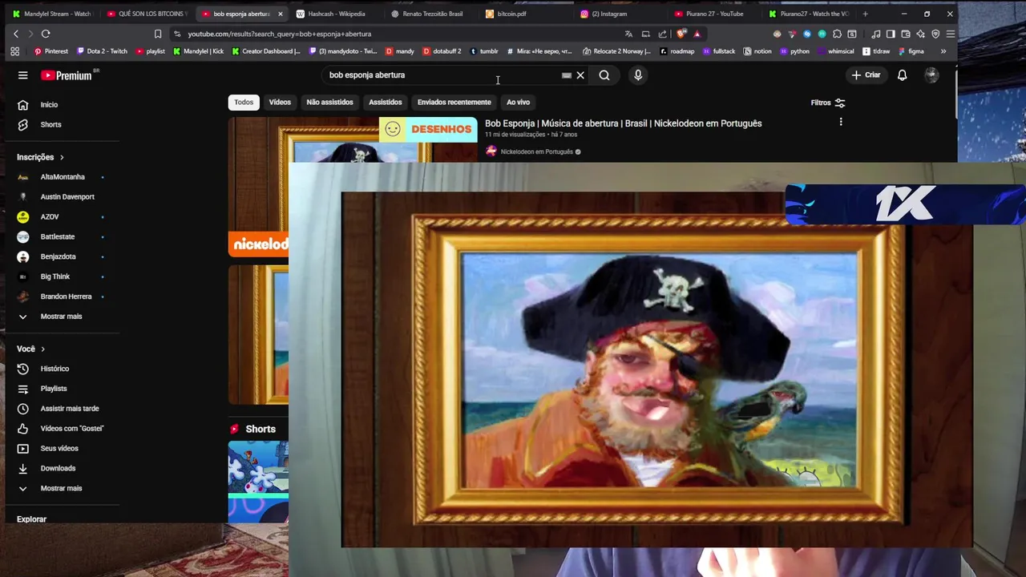Image resolution: width=1026 pixels, height=577 pixels.
Task: Open Playlists in the sidebar
Action: pos(54,389)
